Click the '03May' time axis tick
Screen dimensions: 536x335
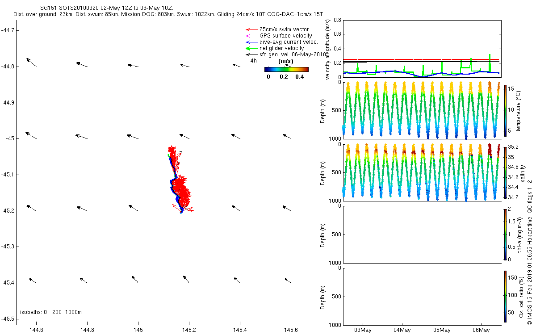click(363, 330)
